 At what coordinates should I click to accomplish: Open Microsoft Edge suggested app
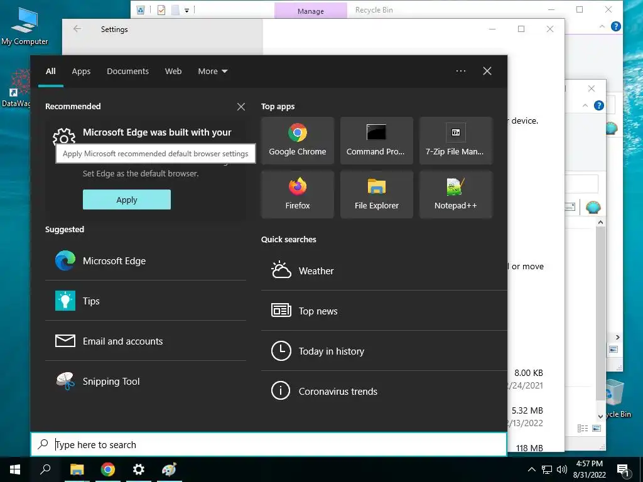click(x=146, y=260)
